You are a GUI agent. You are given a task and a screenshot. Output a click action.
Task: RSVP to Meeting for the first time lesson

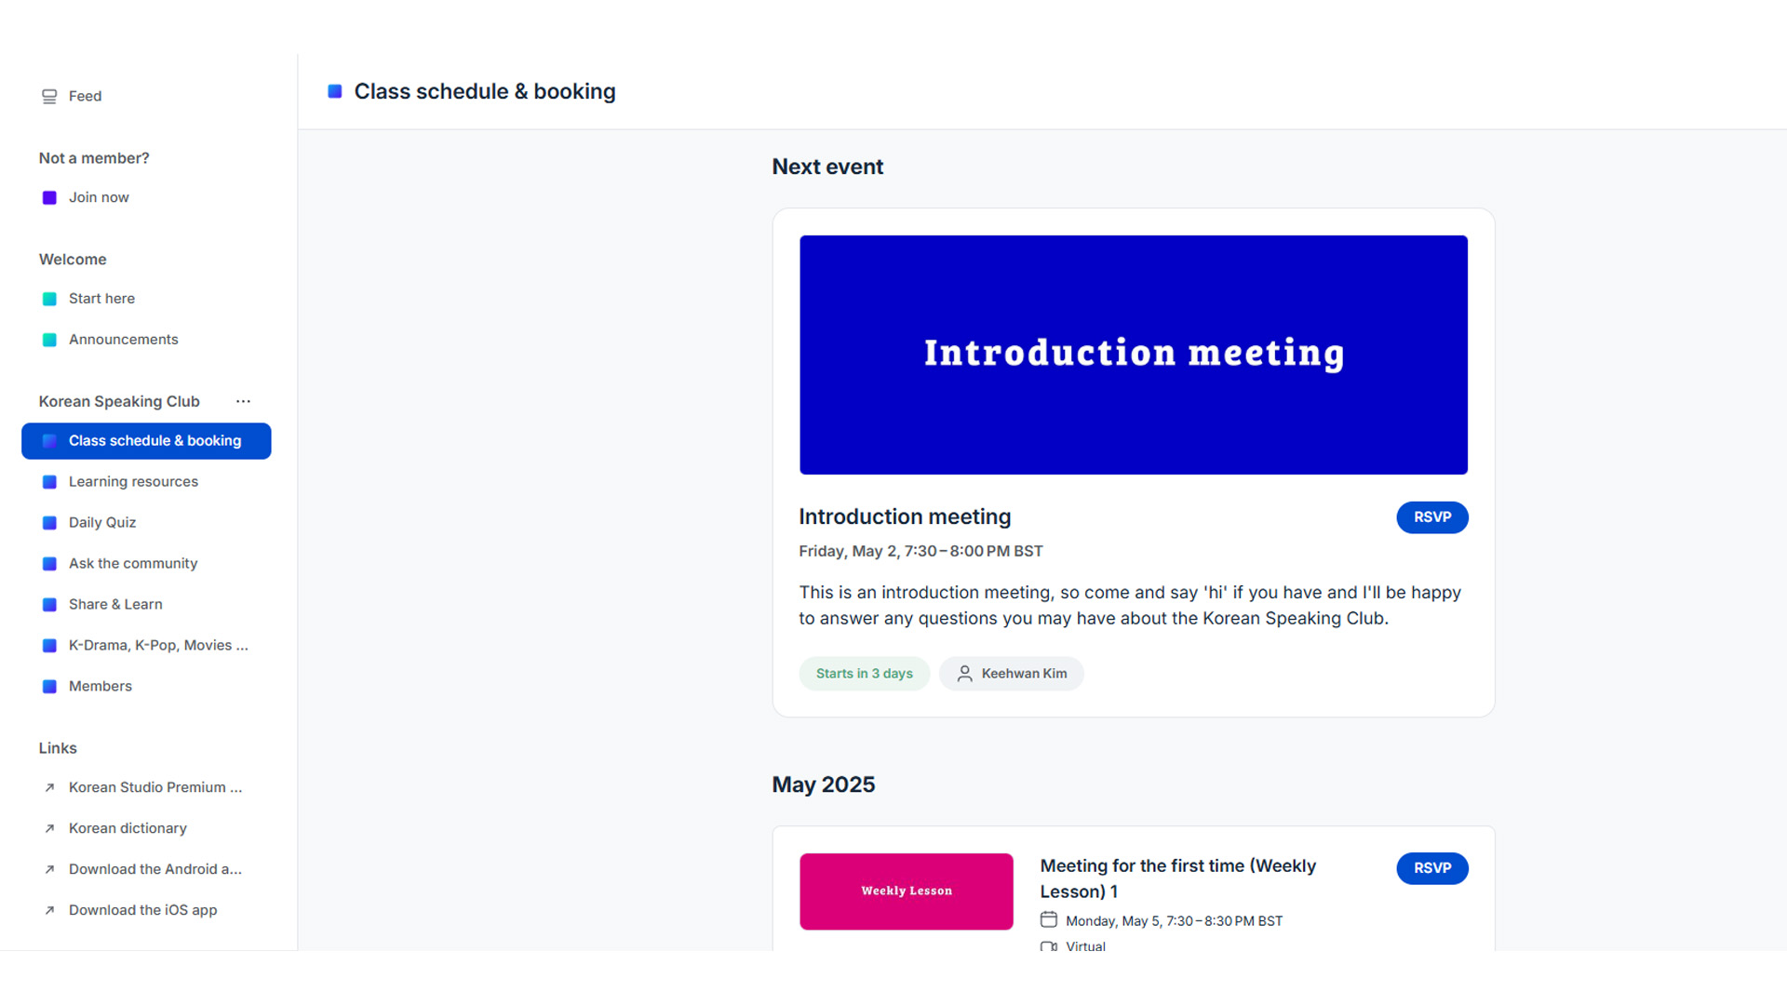[x=1431, y=868]
